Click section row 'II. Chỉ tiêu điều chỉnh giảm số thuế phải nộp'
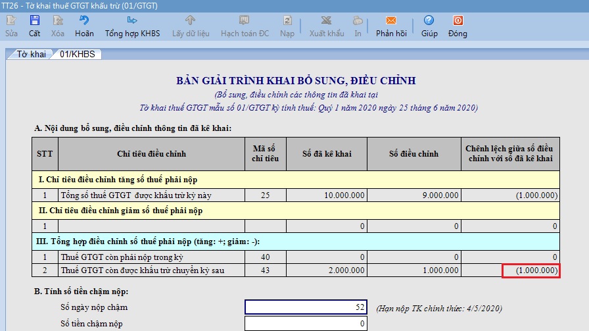589x331 pixels. pyautogui.click(x=296, y=211)
